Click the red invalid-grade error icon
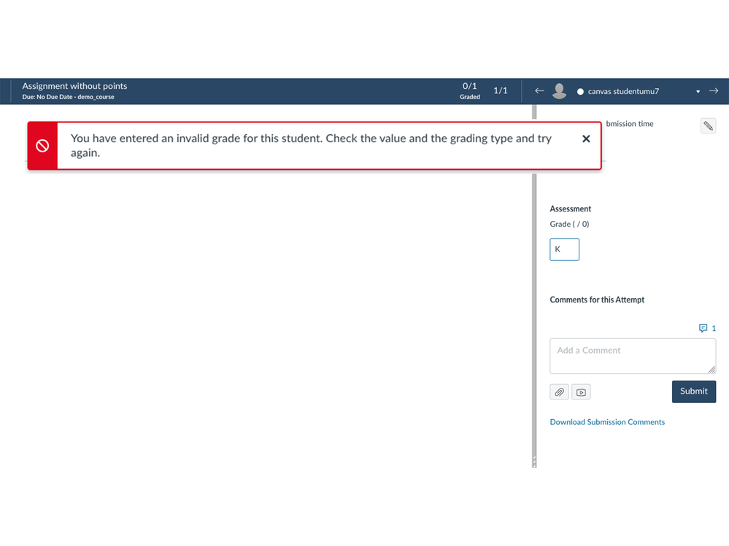This screenshot has height=546, width=729. click(x=42, y=146)
